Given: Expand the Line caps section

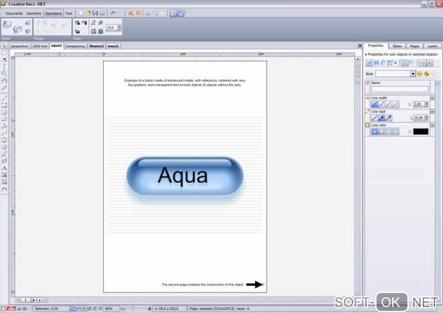Looking at the screenshot, I should tap(432, 112).
